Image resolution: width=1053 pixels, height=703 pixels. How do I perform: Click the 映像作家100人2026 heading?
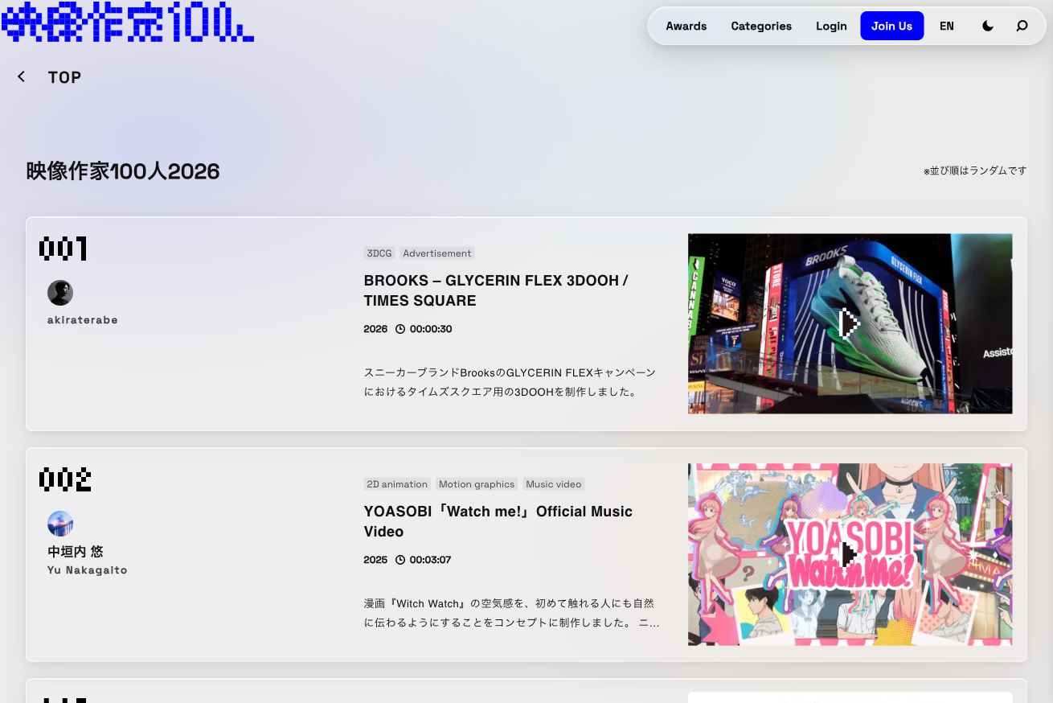[x=123, y=171]
